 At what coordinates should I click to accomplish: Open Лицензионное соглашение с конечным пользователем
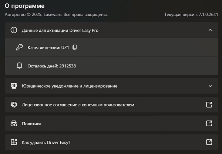(x=78, y=105)
